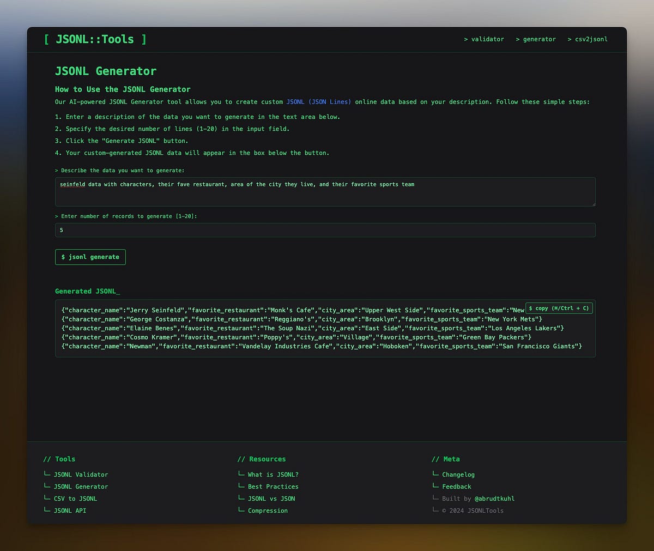This screenshot has height=551, width=654.
Task: Open the Best Practices resource link
Action: [273, 486]
